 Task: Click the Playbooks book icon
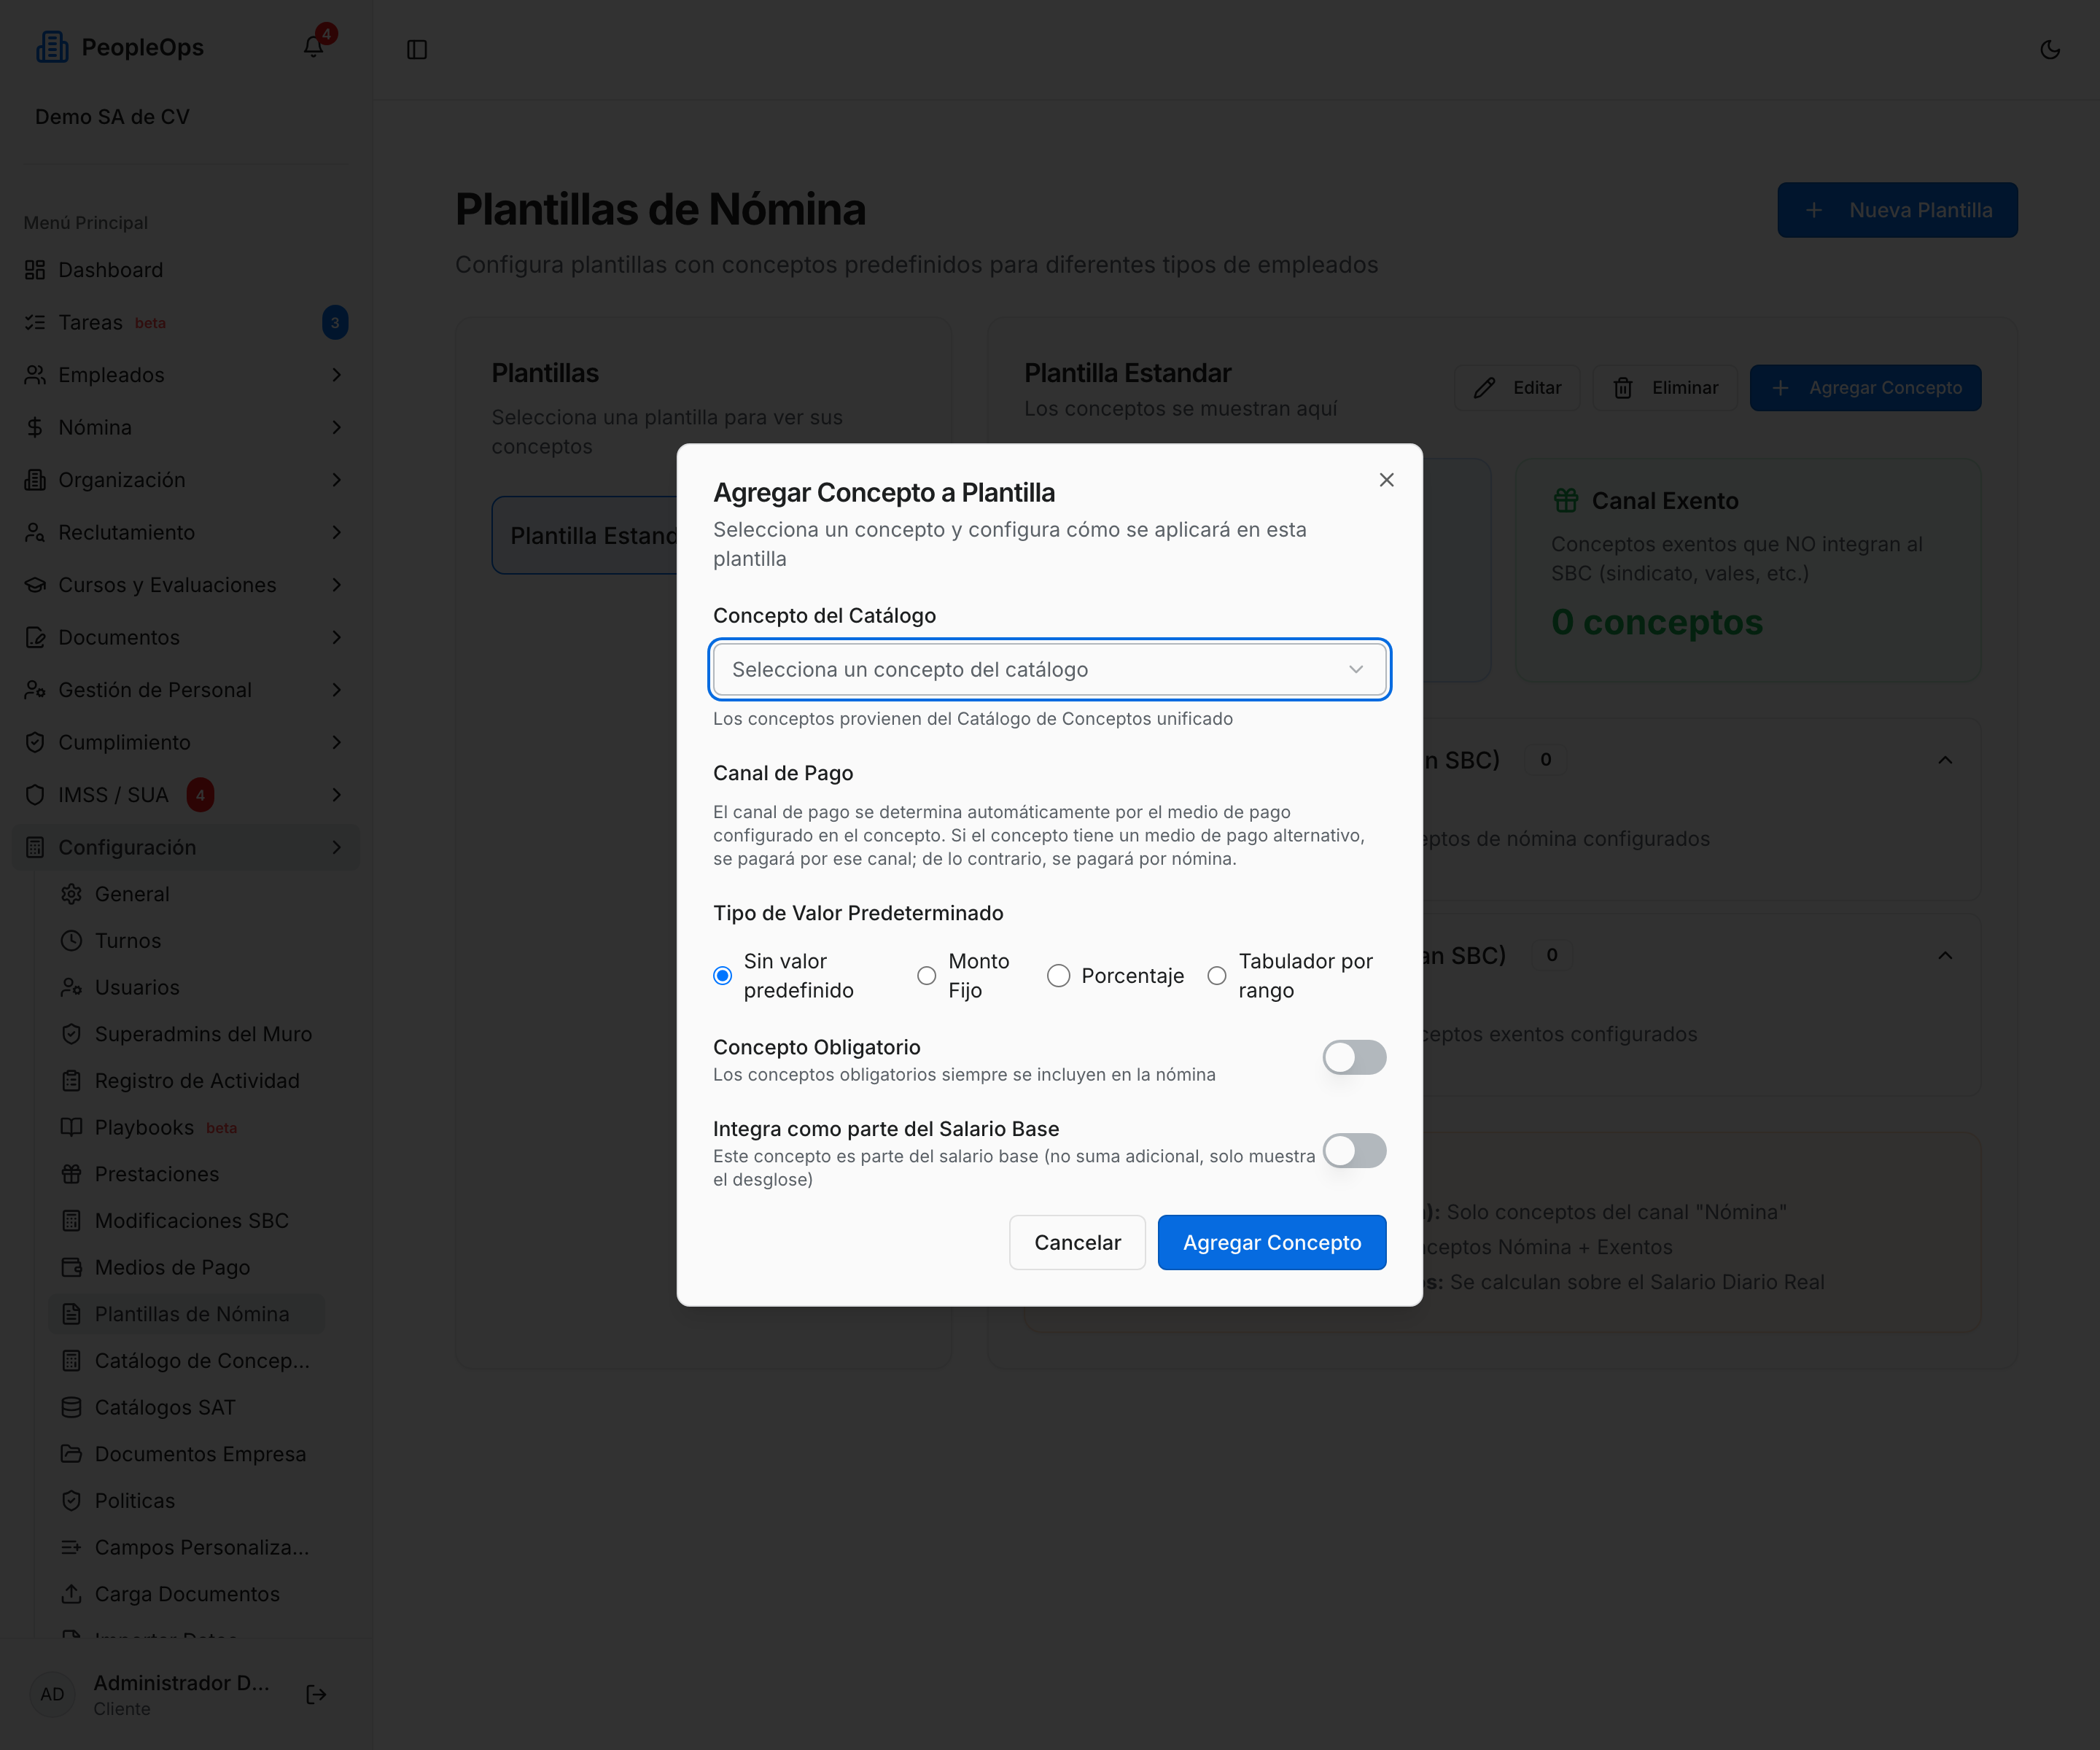[71, 1127]
